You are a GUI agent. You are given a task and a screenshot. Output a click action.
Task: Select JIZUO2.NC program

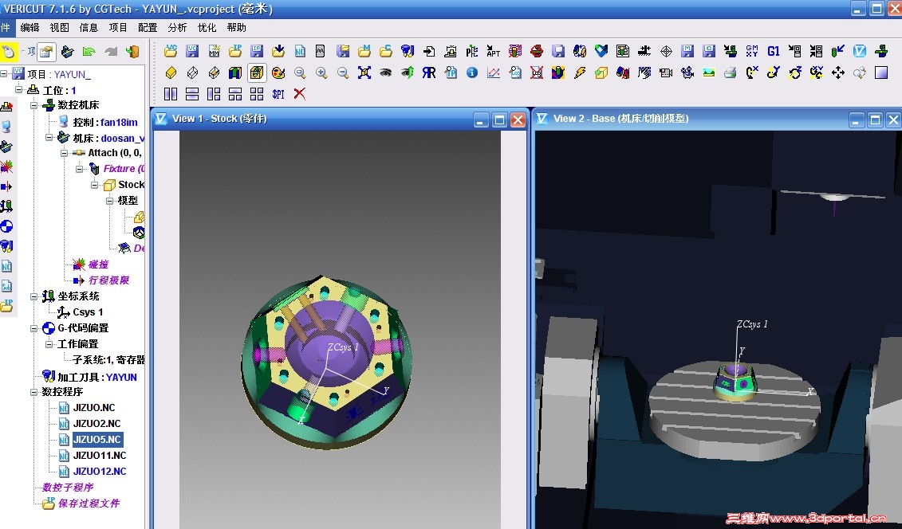(97, 424)
